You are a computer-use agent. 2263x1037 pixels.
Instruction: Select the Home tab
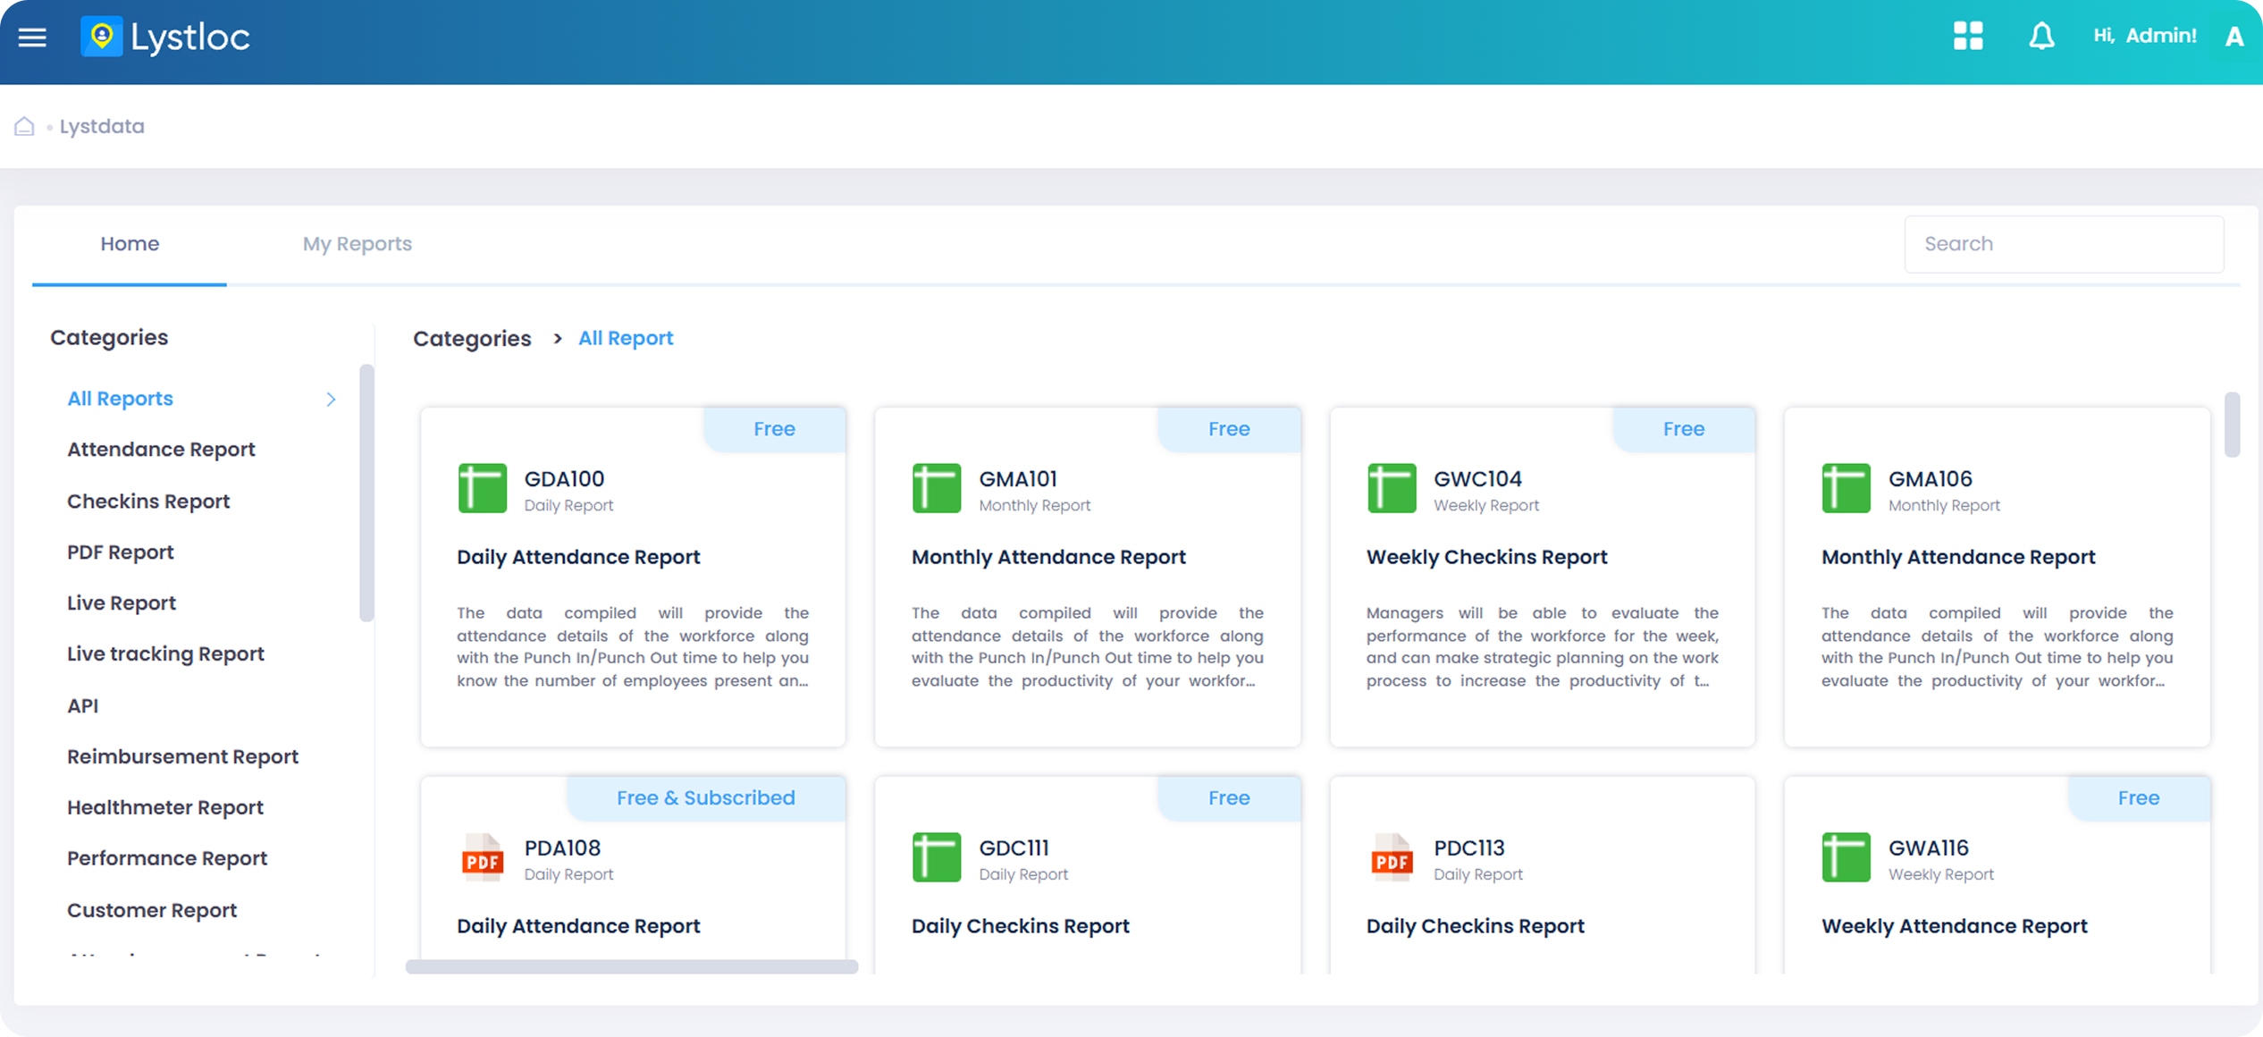(130, 244)
